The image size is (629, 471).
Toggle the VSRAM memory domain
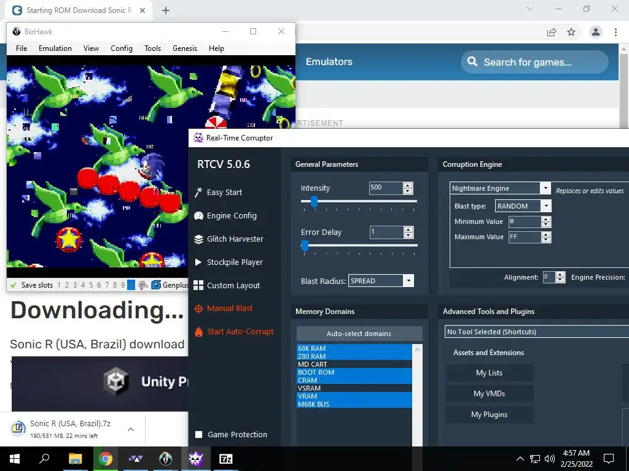click(x=354, y=388)
